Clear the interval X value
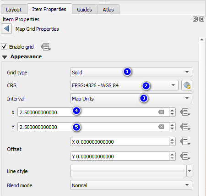This screenshot has width=206, height=196. point(161,112)
